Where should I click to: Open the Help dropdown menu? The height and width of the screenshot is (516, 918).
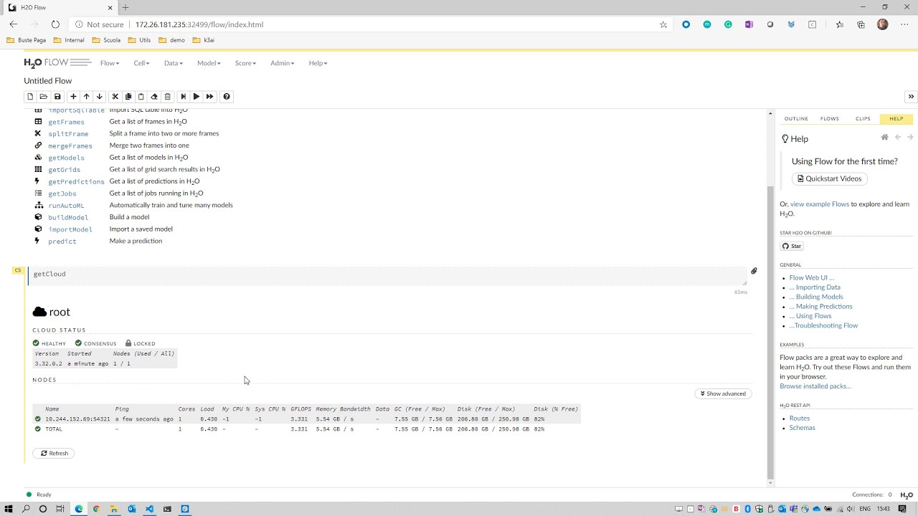pyautogui.click(x=318, y=63)
